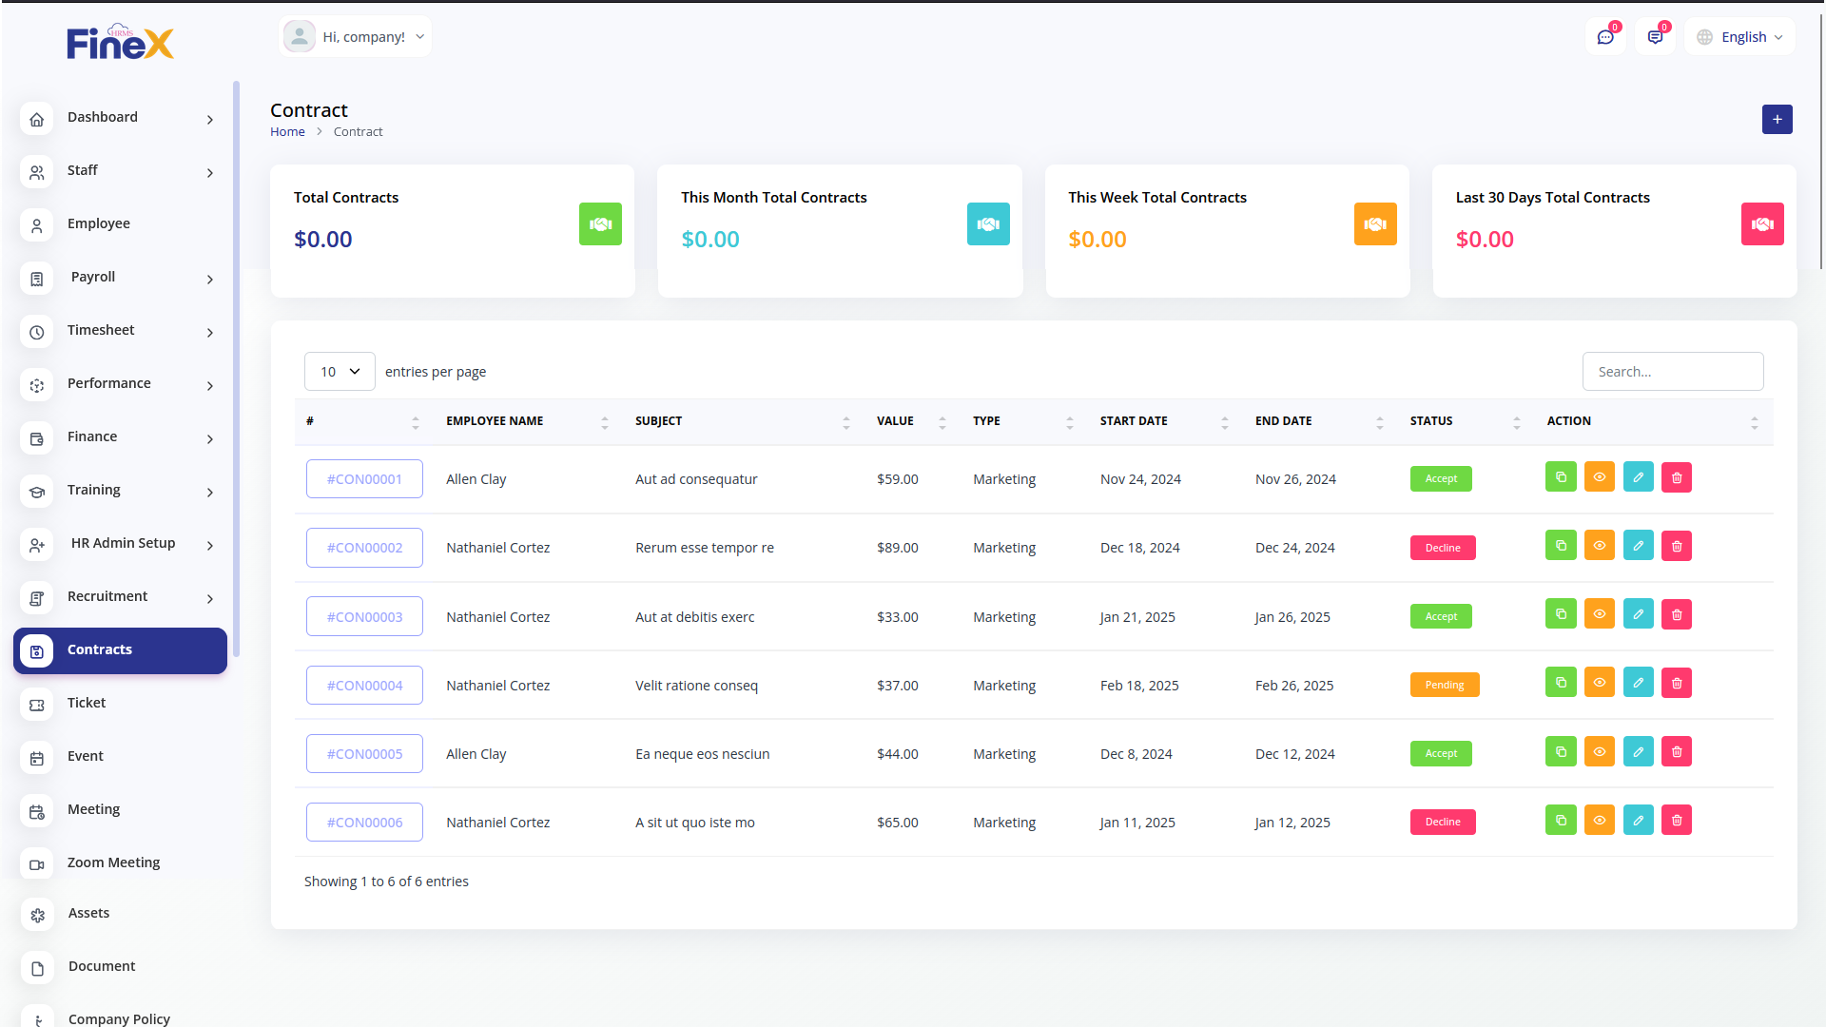Open the Ticket sidebar menu item
This screenshot has width=1826, height=1027.
click(x=87, y=703)
